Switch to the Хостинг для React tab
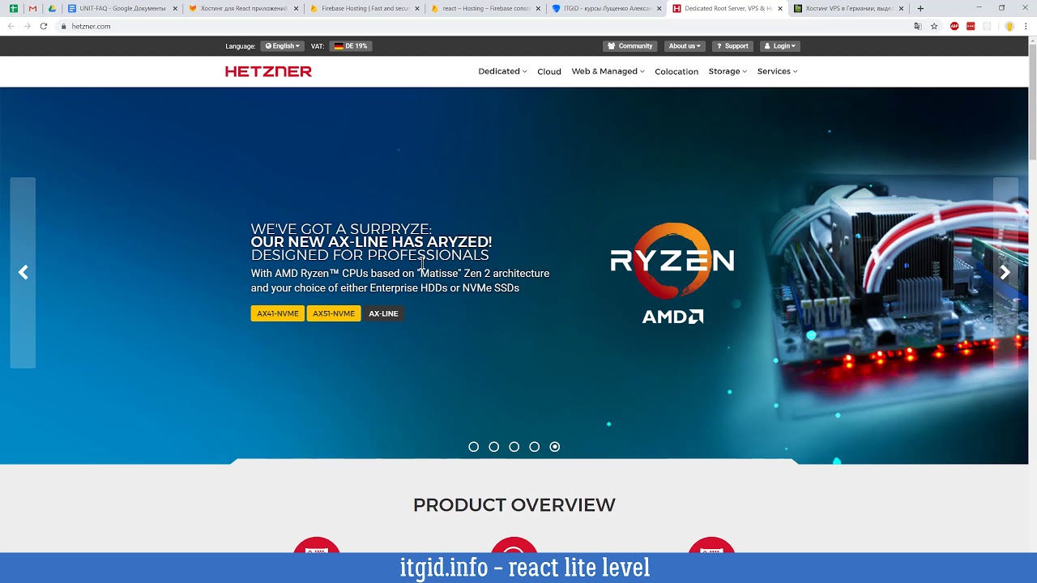Screen dimensions: 1037x583 tap(243, 8)
